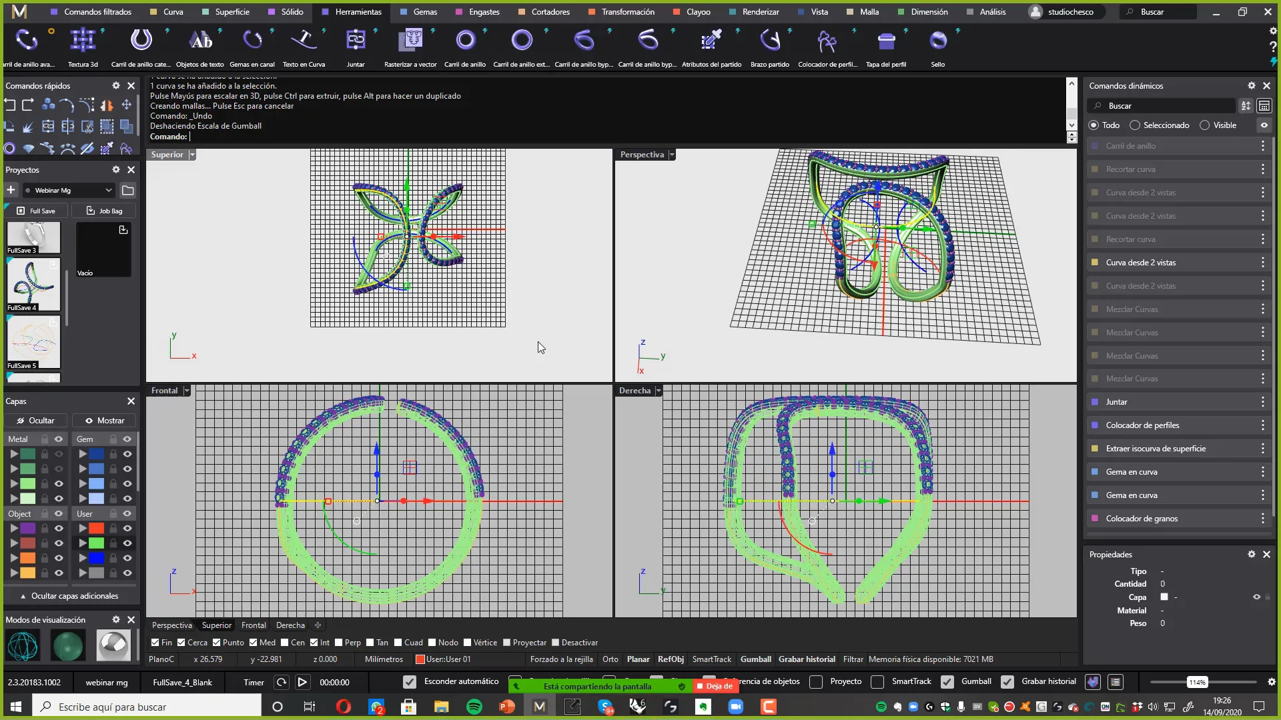Viewport: 1281px width, 720px height.
Task: Select the Carril de anillo tool
Action: [466, 41]
